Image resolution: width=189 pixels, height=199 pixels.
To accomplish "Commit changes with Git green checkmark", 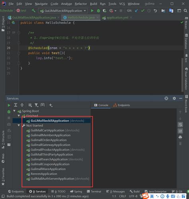I will pos(143,11).
